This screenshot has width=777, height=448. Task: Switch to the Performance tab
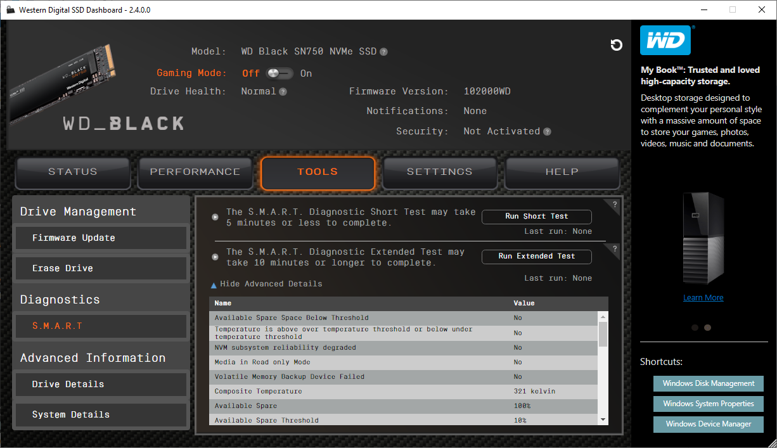pos(195,172)
